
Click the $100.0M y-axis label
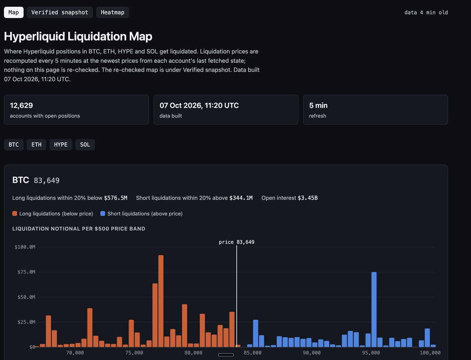pyautogui.click(x=26, y=247)
